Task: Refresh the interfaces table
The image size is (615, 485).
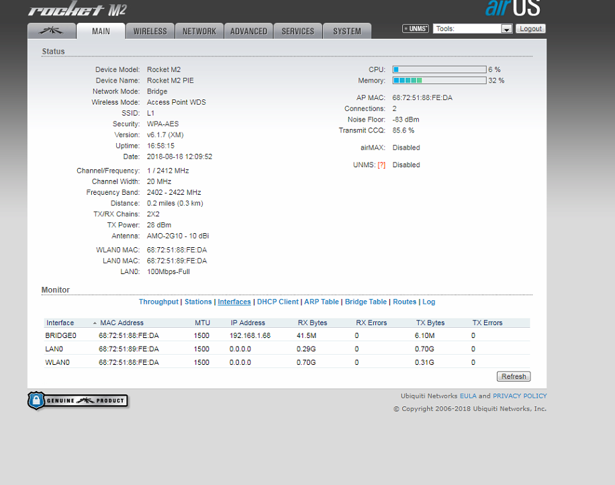Action: 514,376
